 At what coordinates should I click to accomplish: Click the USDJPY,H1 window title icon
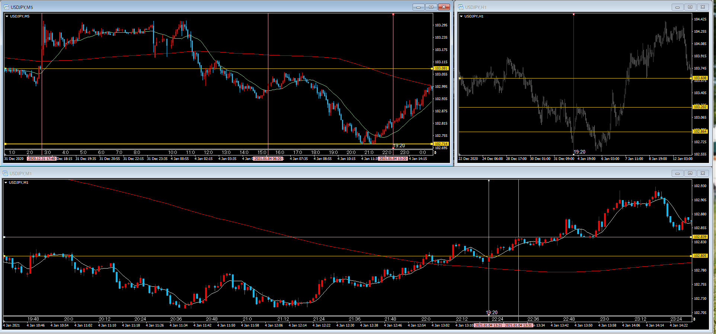[461, 7]
